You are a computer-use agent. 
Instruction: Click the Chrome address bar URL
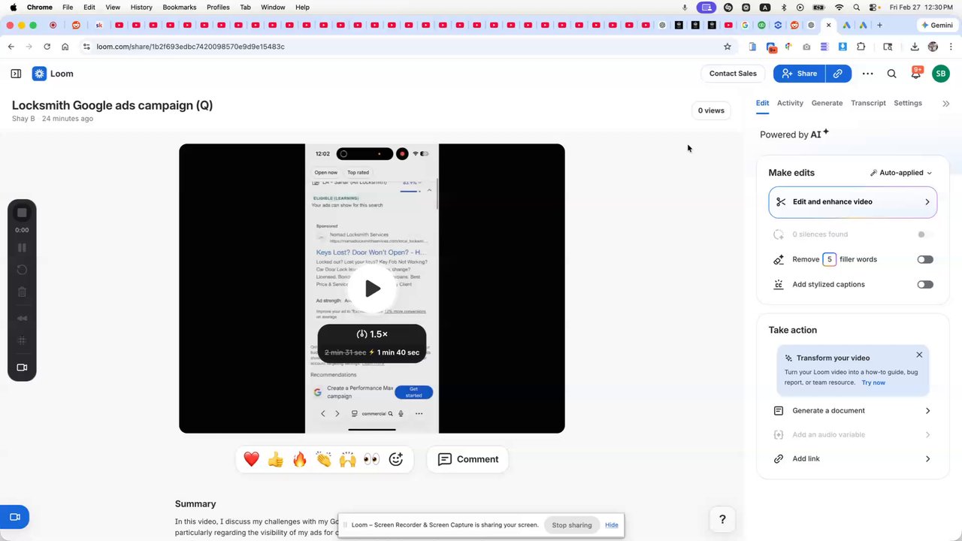190,47
